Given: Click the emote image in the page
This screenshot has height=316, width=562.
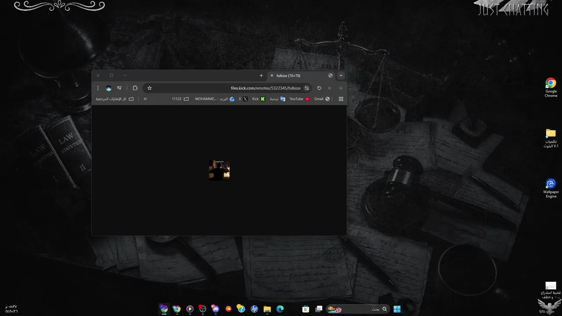Looking at the screenshot, I should click(x=219, y=170).
